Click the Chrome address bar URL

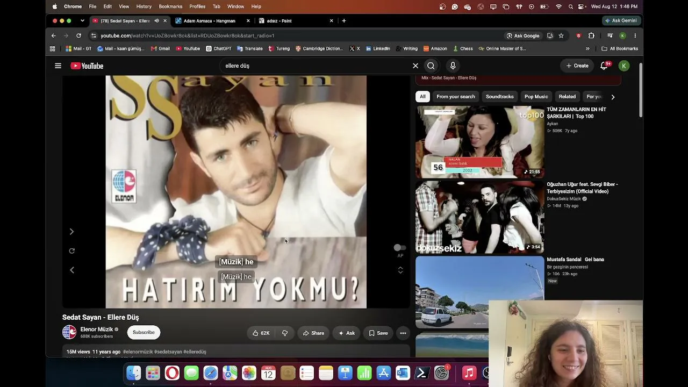(x=188, y=35)
